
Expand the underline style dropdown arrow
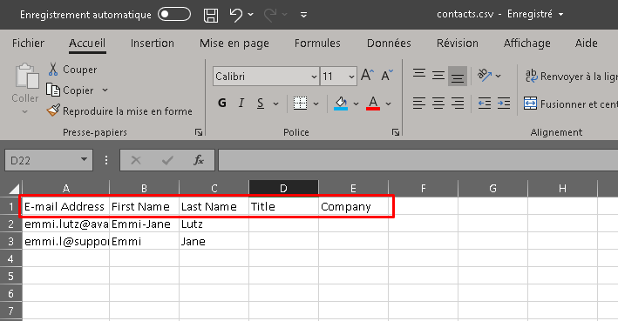(x=276, y=104)
